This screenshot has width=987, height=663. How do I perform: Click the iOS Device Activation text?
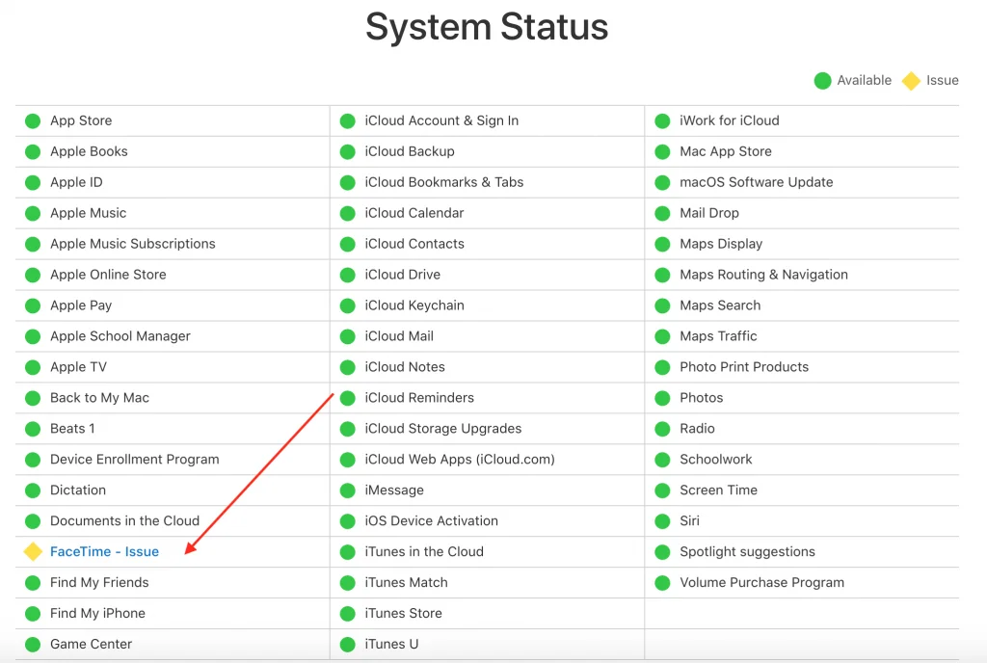pyautogui.click(x=431, y=520)
